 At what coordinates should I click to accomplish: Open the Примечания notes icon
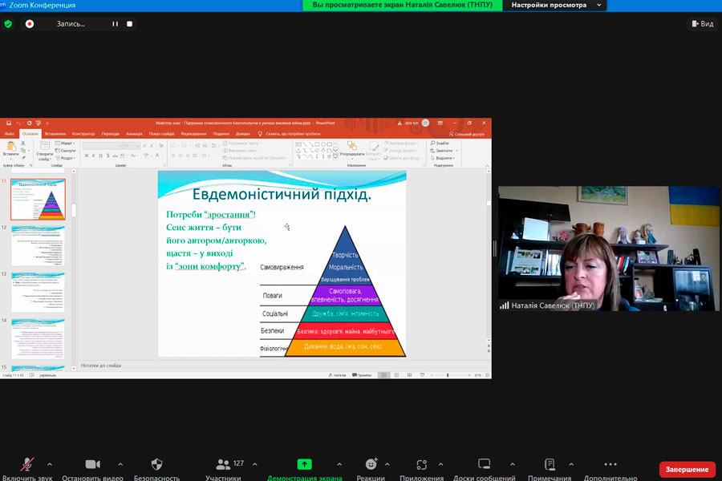click(x=550, y=465)
